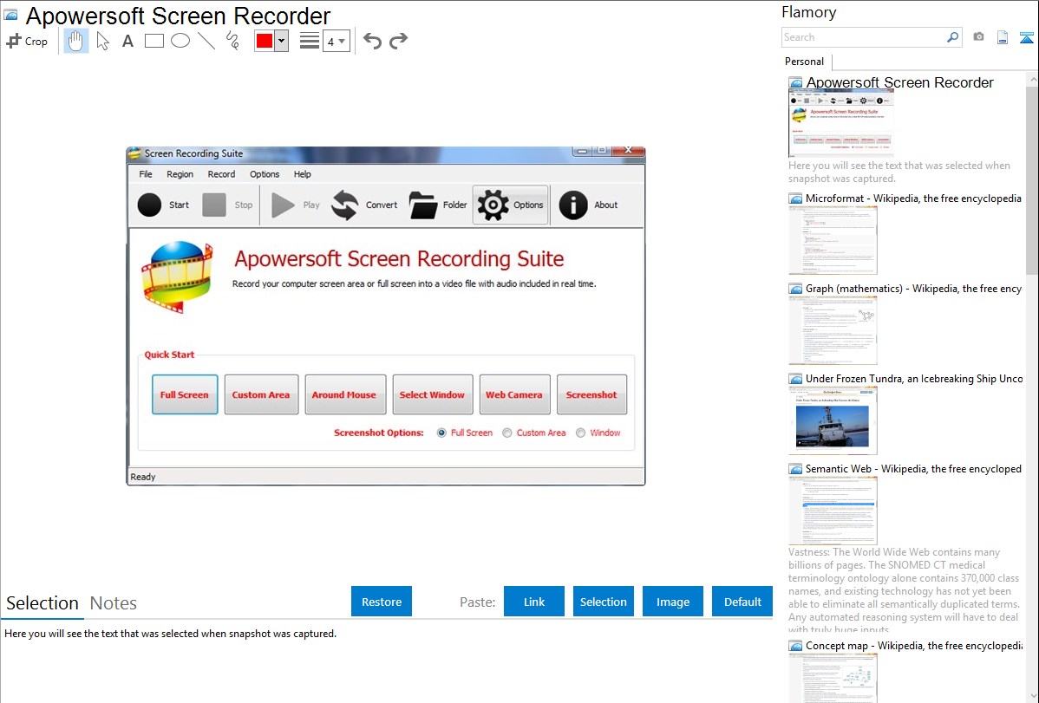The height and width of the screenshot is (703, 1039).
Task: Open the Region menu
Action: (180, 174)
